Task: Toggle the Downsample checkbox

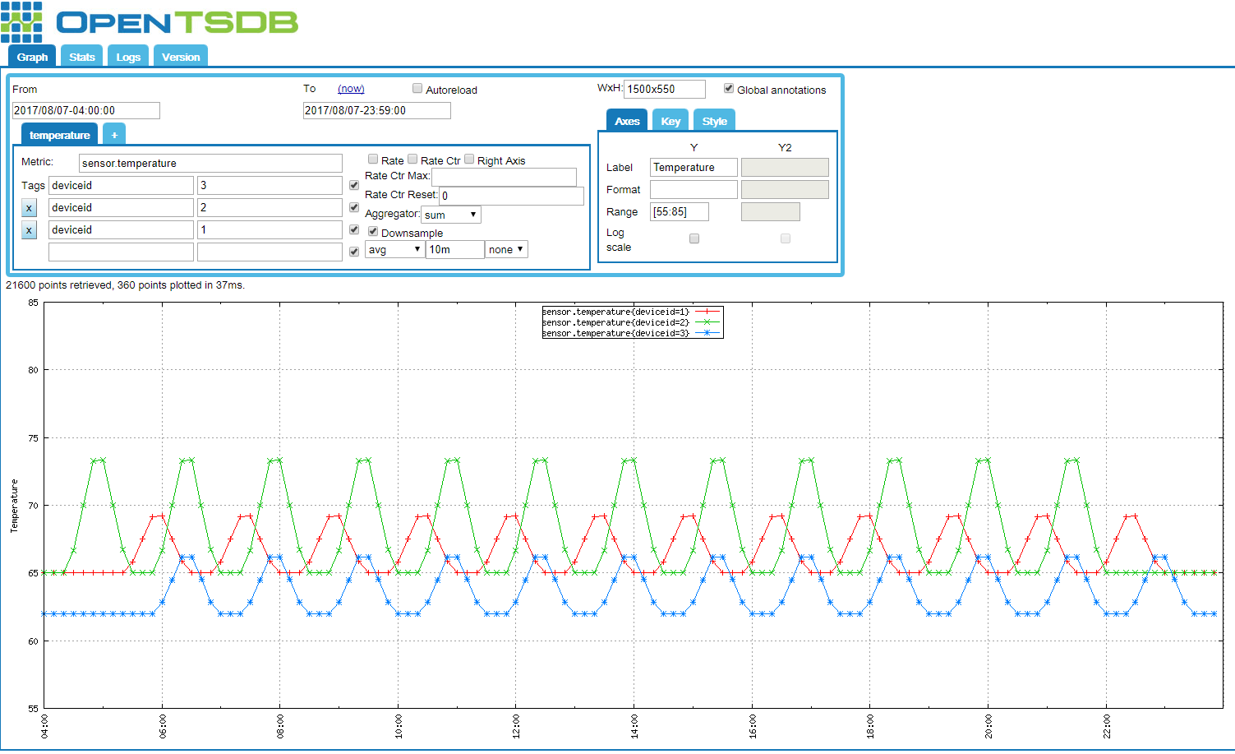Action: 373,232
